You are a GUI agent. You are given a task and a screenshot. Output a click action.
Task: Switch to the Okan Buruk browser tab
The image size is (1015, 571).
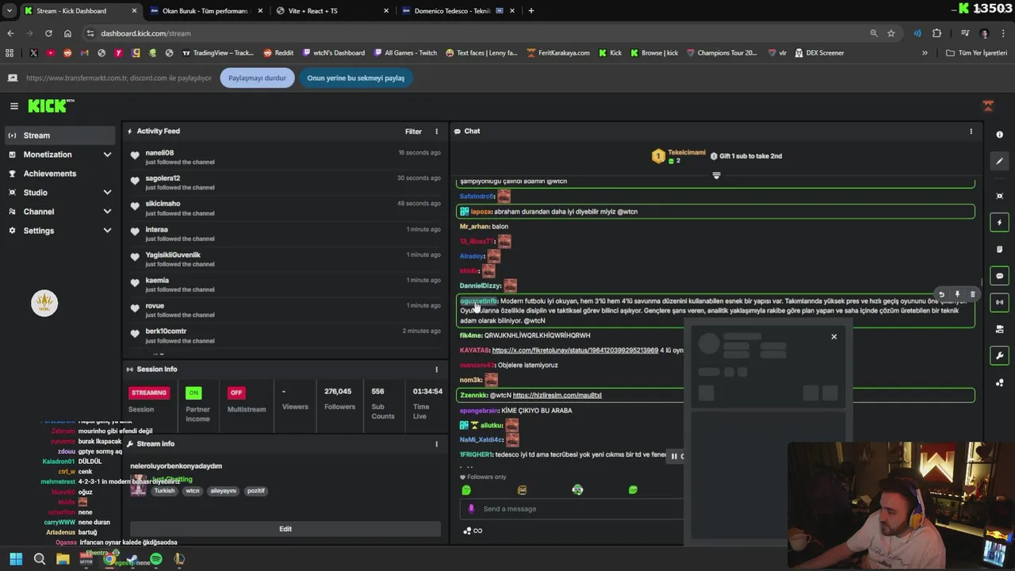pos(205,11)
